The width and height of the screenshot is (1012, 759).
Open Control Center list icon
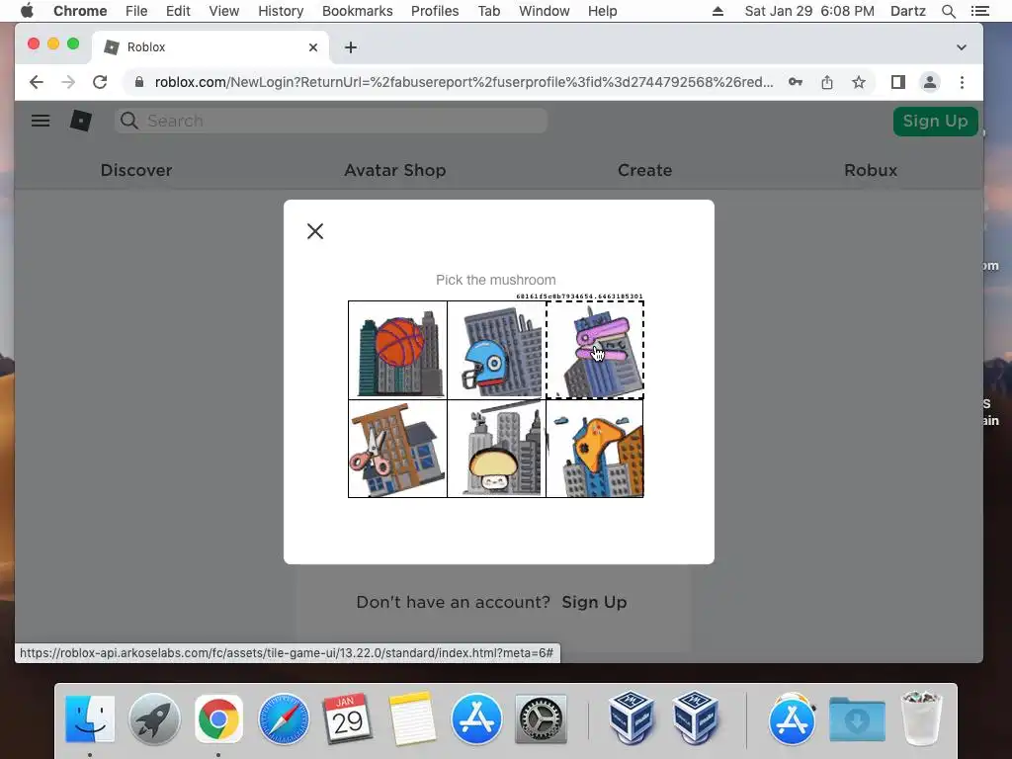pos(979,11)
